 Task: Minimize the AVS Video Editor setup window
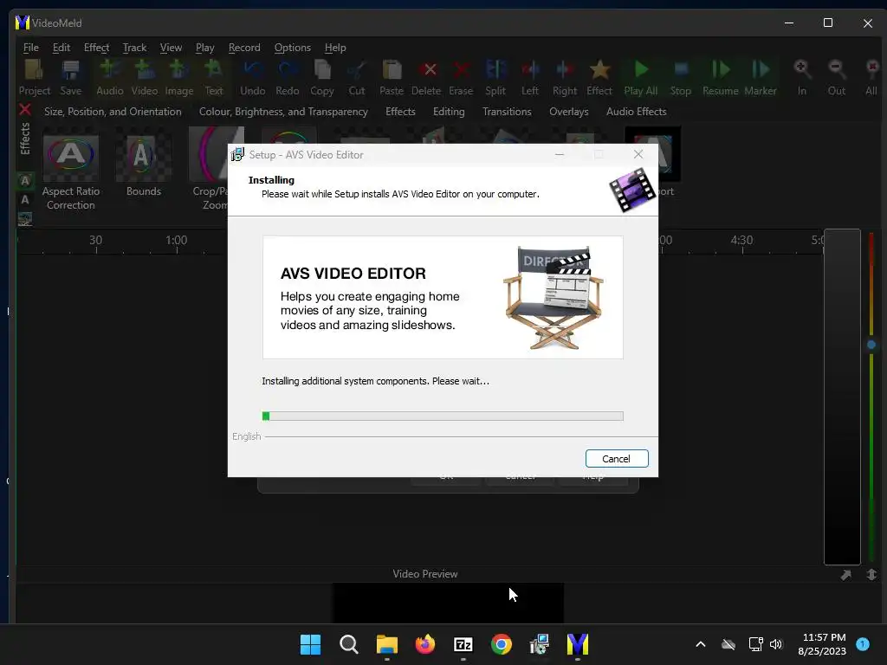click(x=560, y=154)
